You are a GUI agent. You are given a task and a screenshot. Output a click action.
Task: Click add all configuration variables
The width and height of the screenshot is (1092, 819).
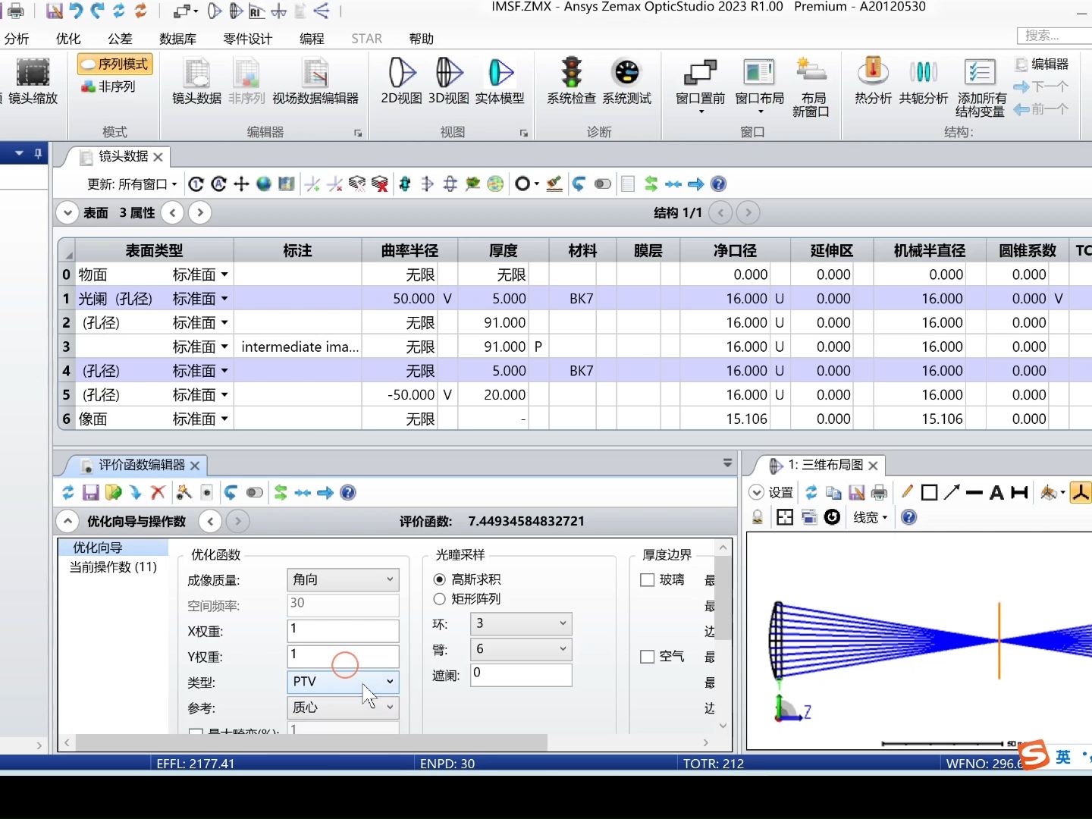[x=981, y=87]
